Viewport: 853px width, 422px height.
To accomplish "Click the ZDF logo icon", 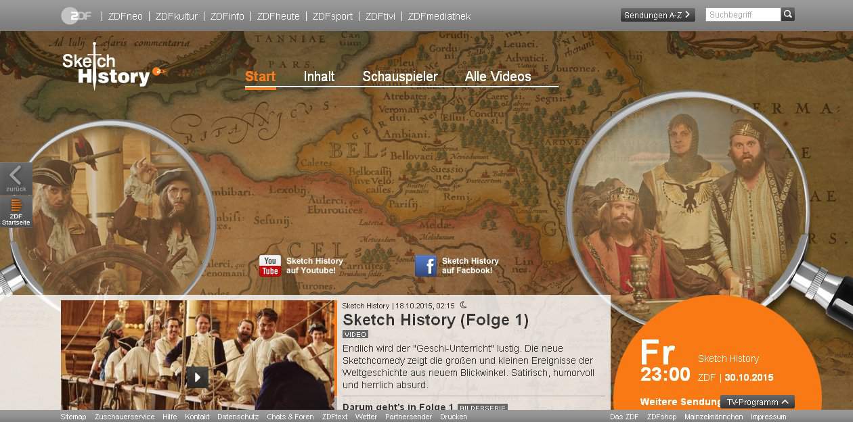I will (76, 16).
